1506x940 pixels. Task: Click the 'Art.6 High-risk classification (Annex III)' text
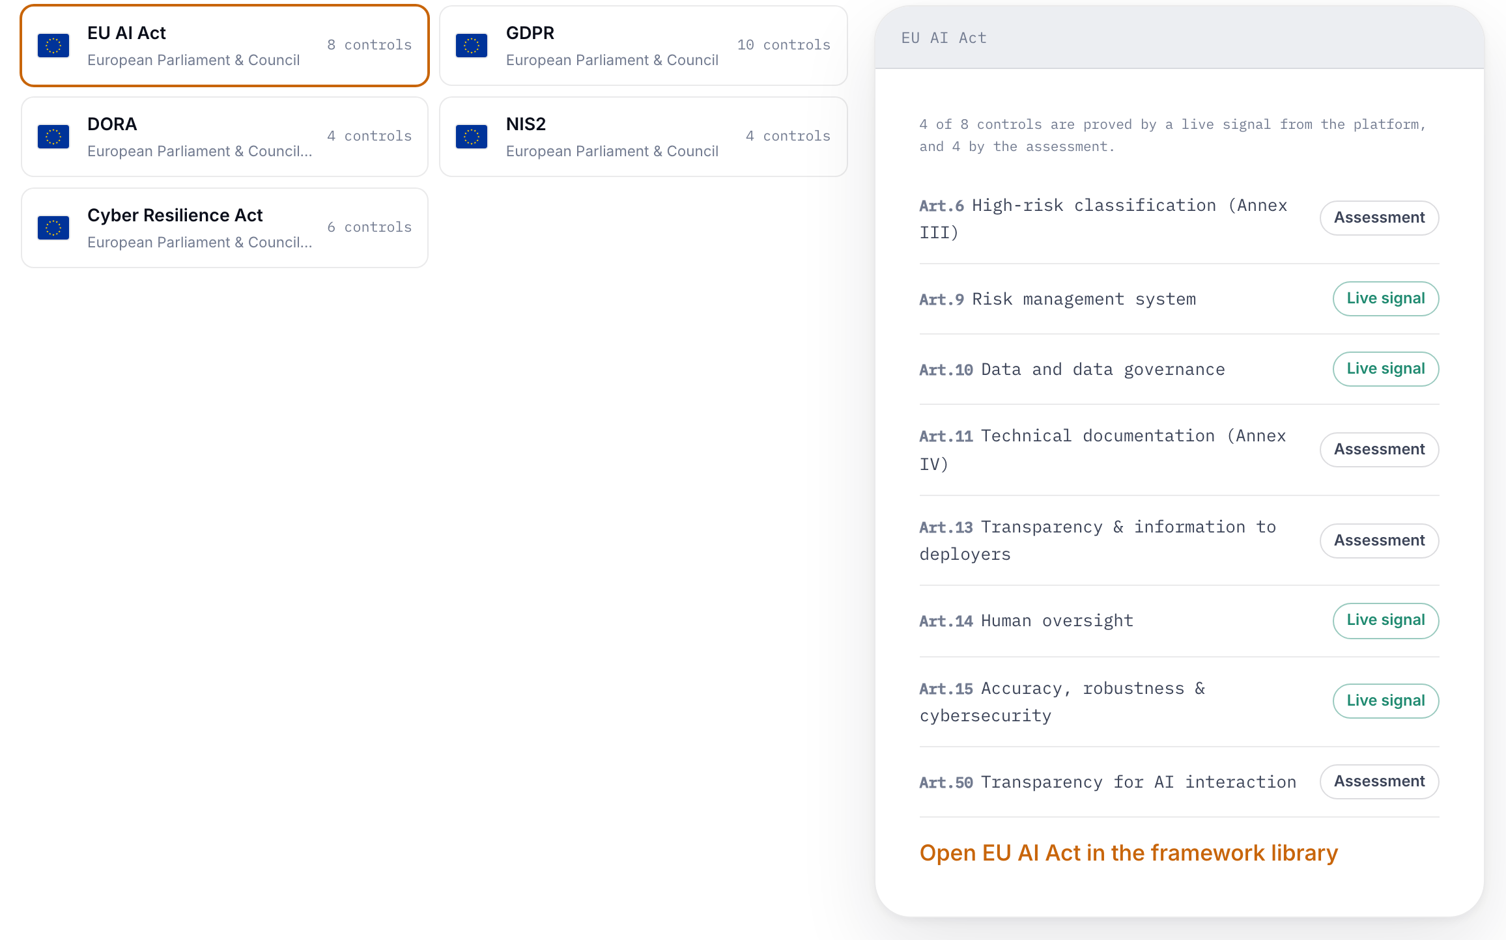point(1103,219)
